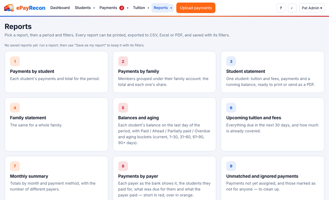Select the Payments nav label

[108, 8]
